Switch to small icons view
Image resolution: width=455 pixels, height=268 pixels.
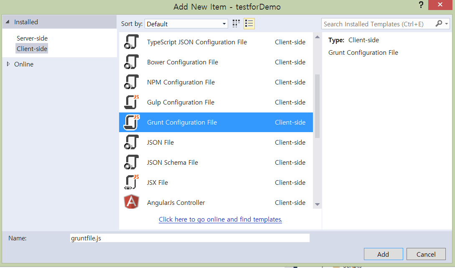(236, 24)
